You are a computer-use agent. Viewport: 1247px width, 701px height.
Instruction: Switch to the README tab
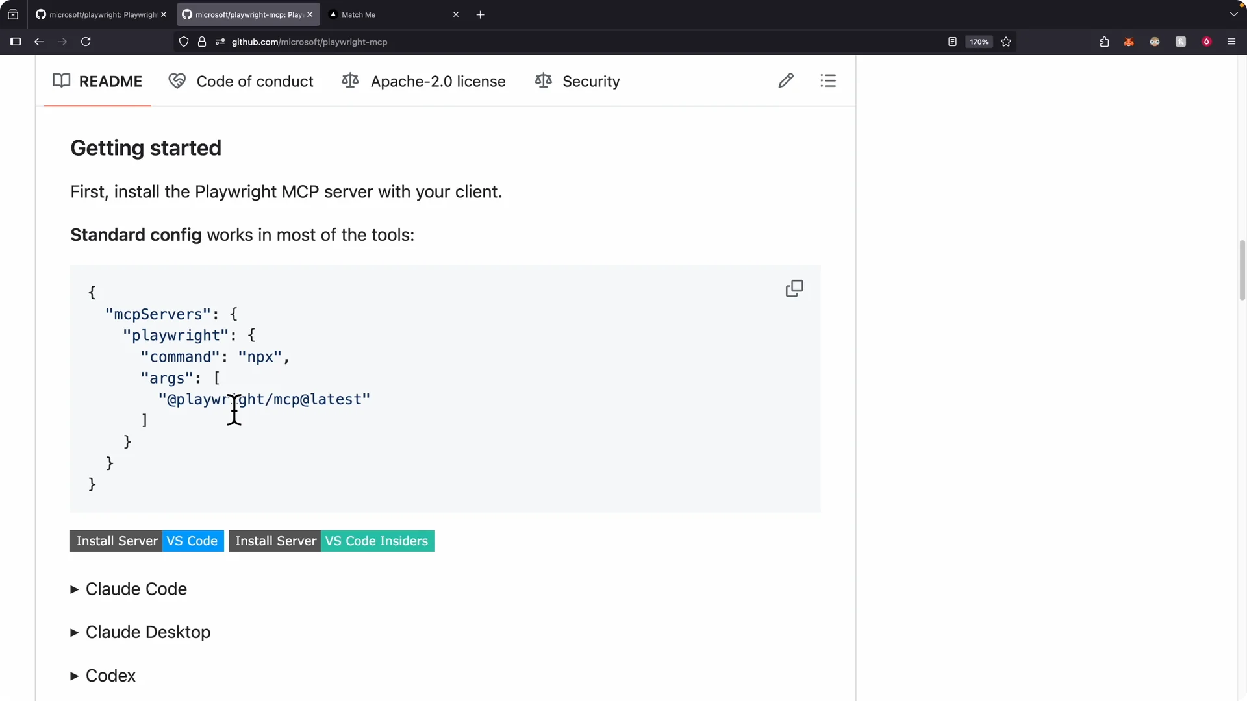97,81
